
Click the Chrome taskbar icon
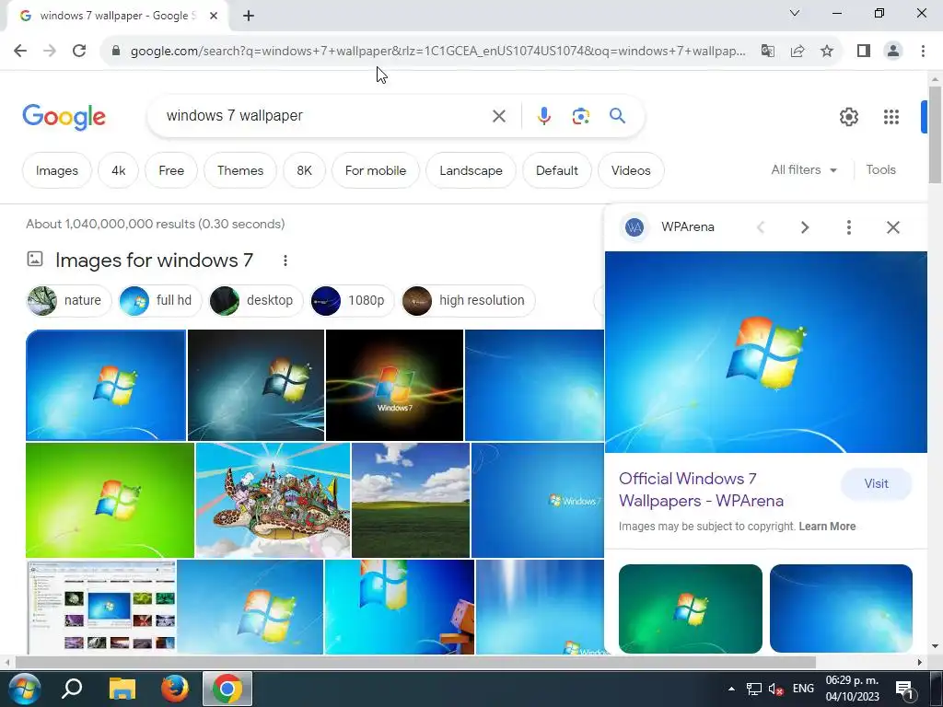pyautogui.click(x=227, y=689)
